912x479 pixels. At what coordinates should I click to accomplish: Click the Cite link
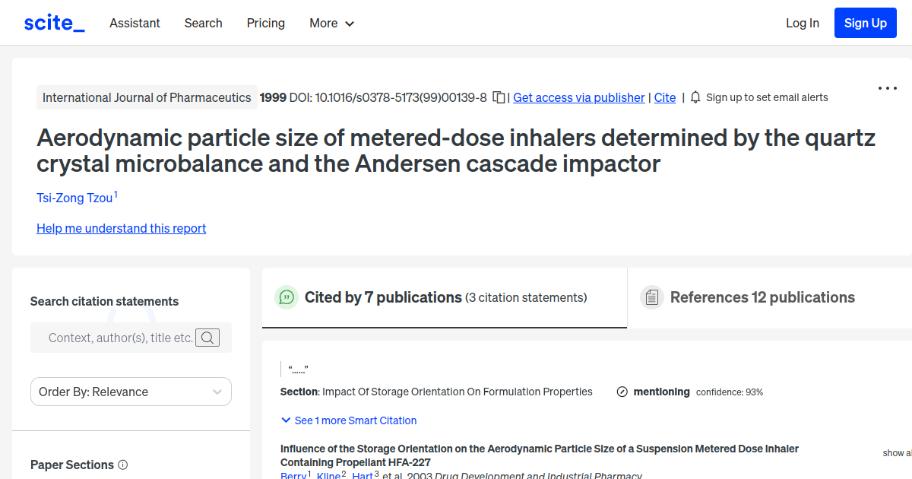click(x=665, y=97)
